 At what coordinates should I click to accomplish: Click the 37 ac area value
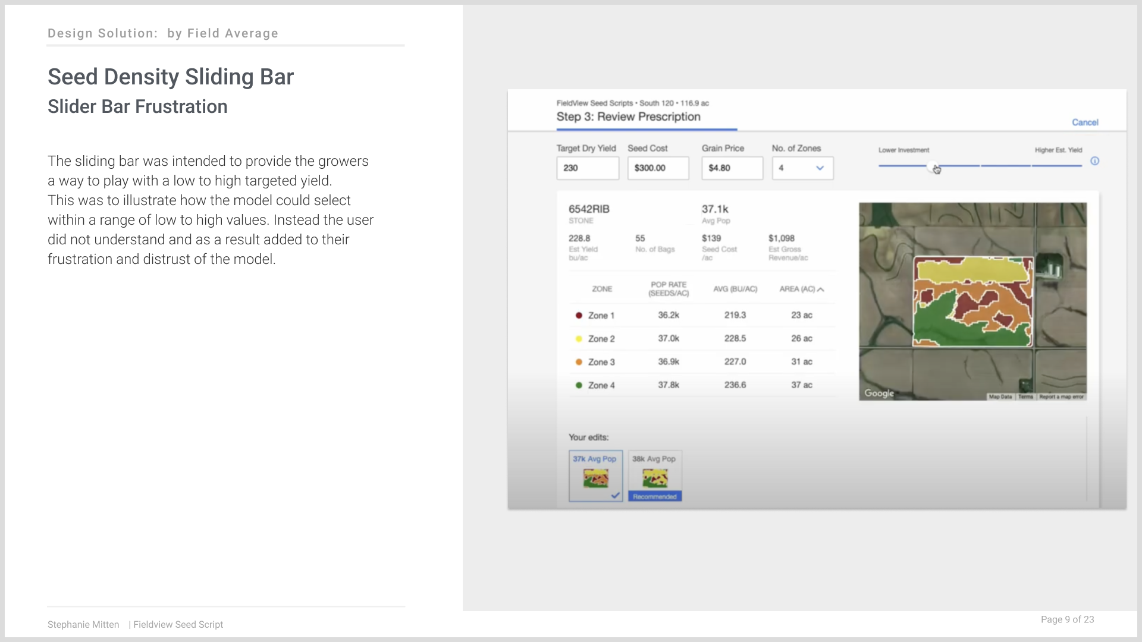click(x=802, y=385)
